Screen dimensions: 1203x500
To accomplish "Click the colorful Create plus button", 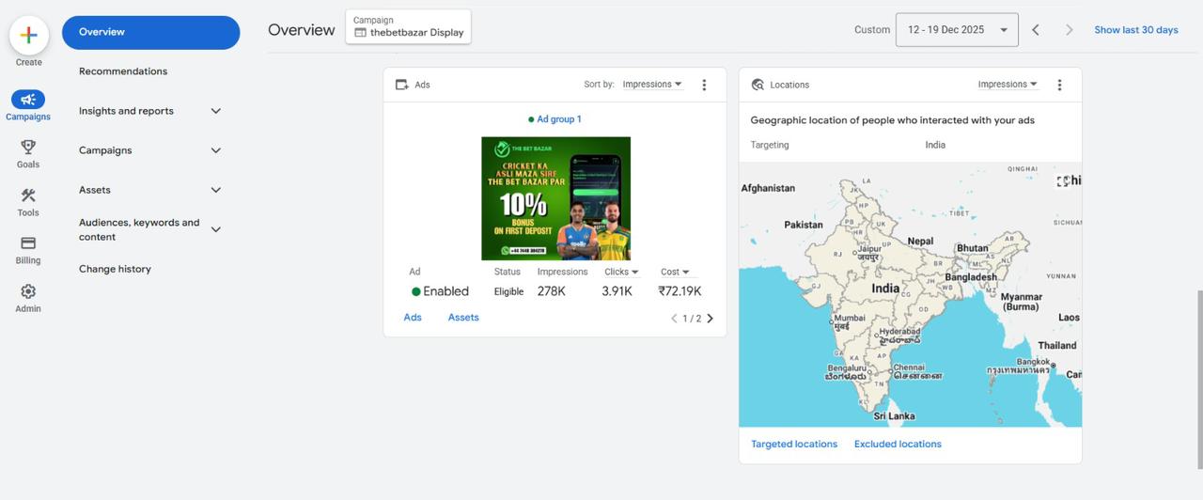I will point(28,36).
